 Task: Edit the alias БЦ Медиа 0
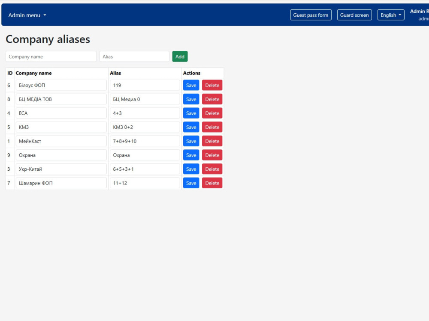[x=145, y=99]
